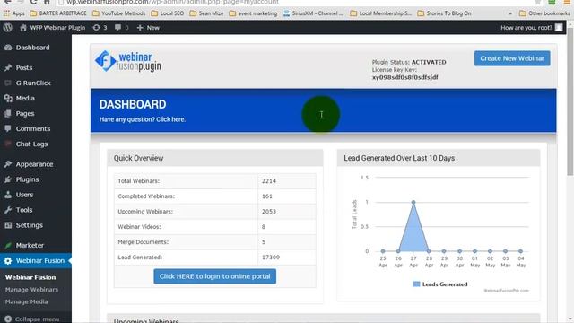The image size is (574, 323).
Task: Click the Dashboard gauge icon
Action: coord(8,48)
